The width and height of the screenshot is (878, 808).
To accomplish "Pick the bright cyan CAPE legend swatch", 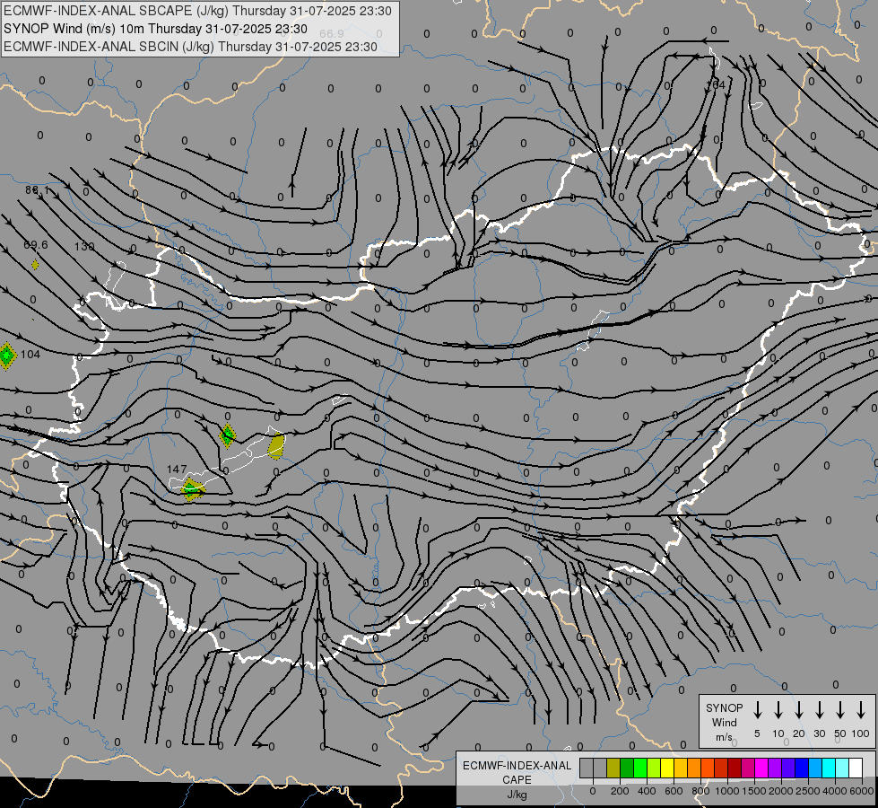I will [x=828, y=768].
